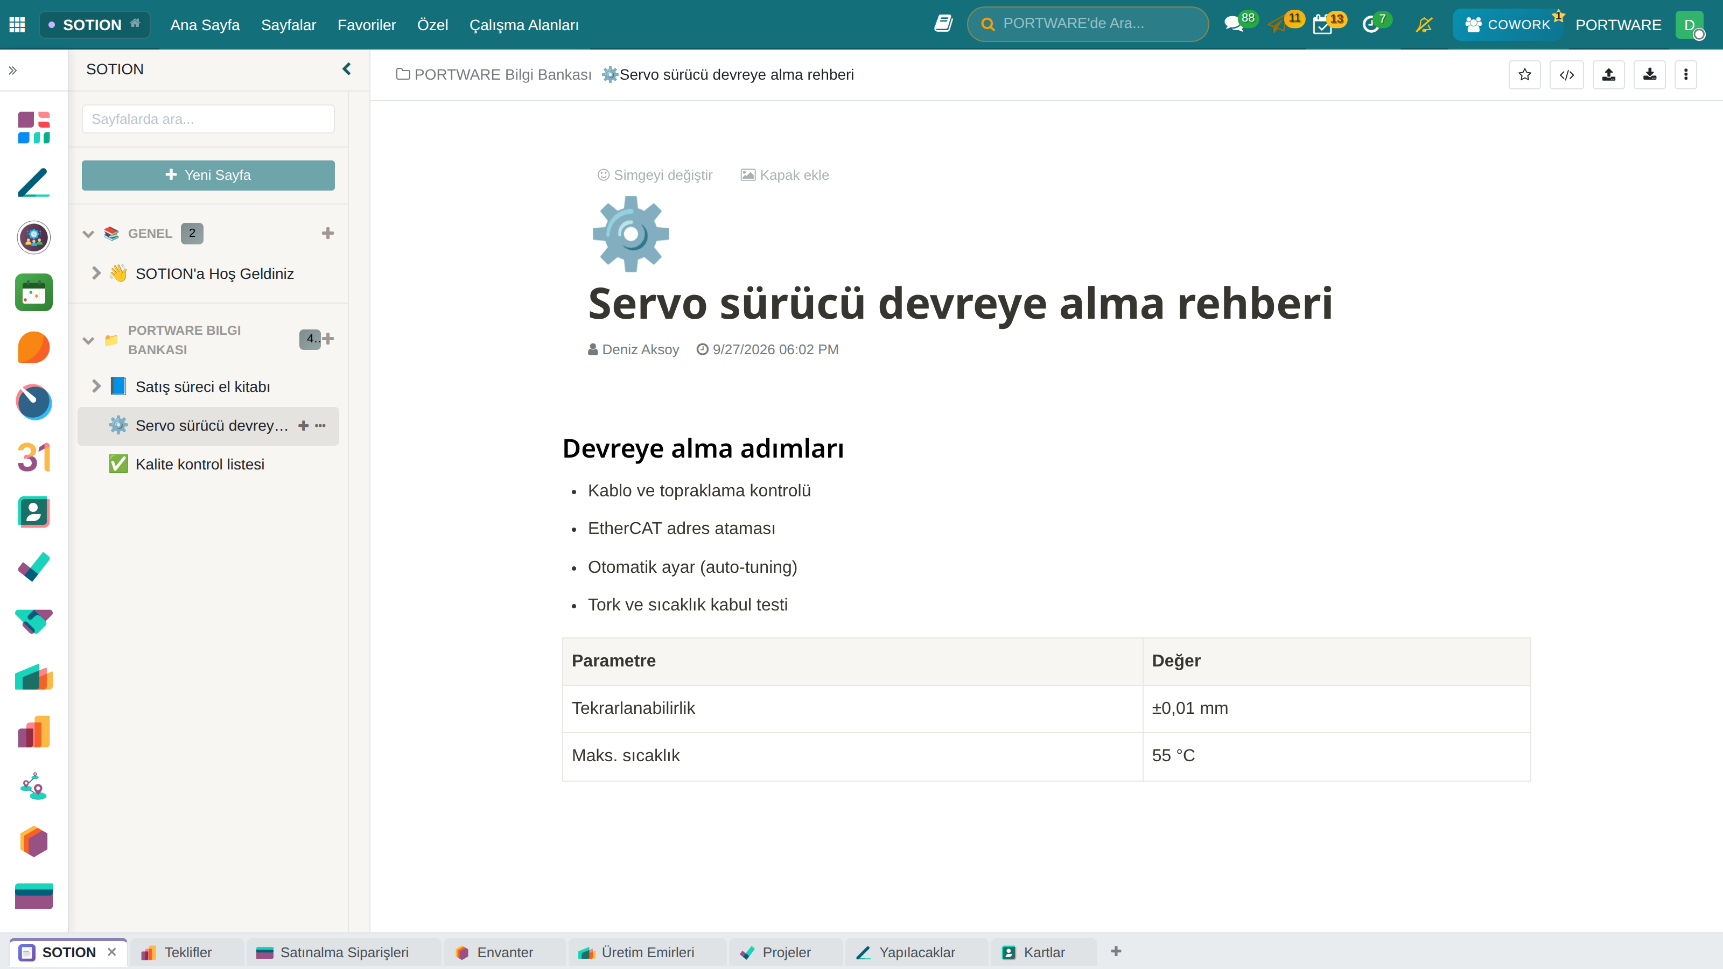This screenshot has width=1723, height=969.
Task: Switch to the Envanter bottom tab
Action: pyautogui.click(x=505, y=952)
